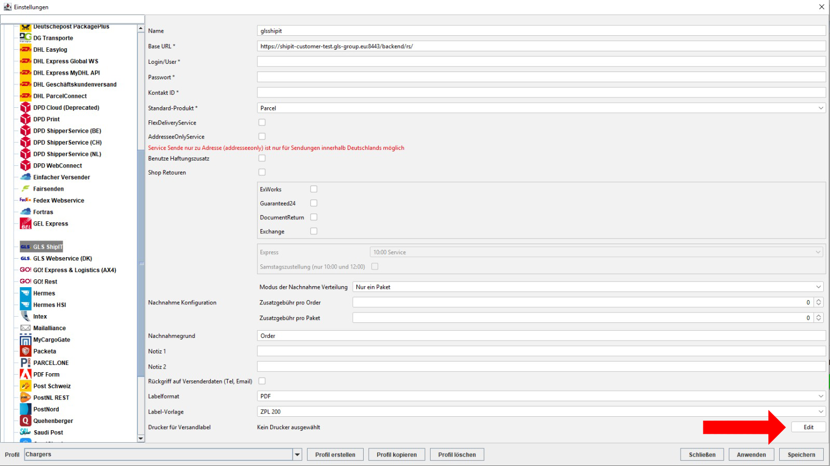
Task: Click Zusatzgebühr pro Order spinner arrows
Action: (819, 302)
